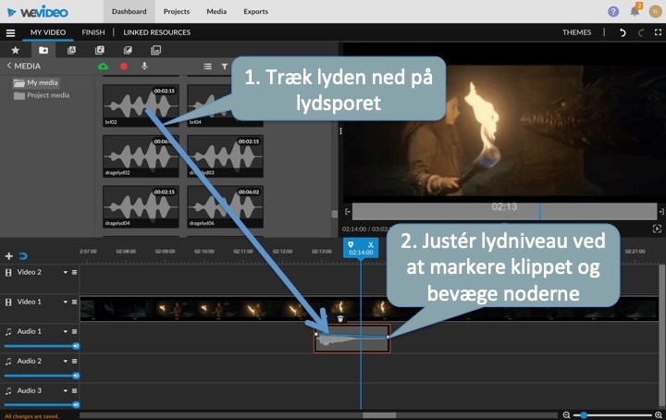
Task: Toggle timeline snapping magnet
Action: coord(23,256)
